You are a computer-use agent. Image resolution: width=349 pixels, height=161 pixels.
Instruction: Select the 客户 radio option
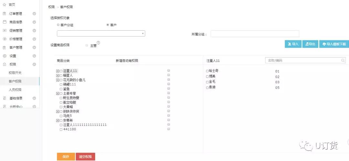point(108,25)
